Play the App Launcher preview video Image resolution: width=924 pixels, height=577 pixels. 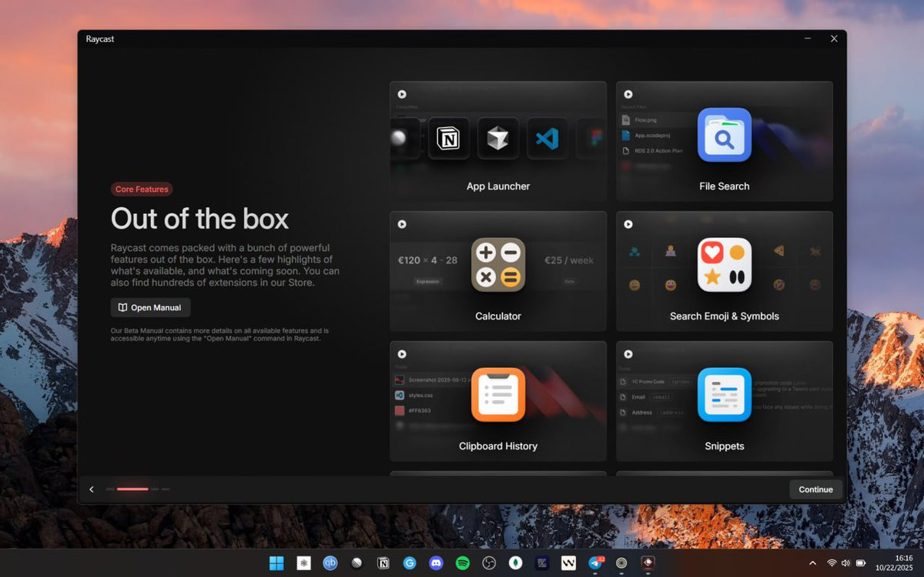(402, 94)
